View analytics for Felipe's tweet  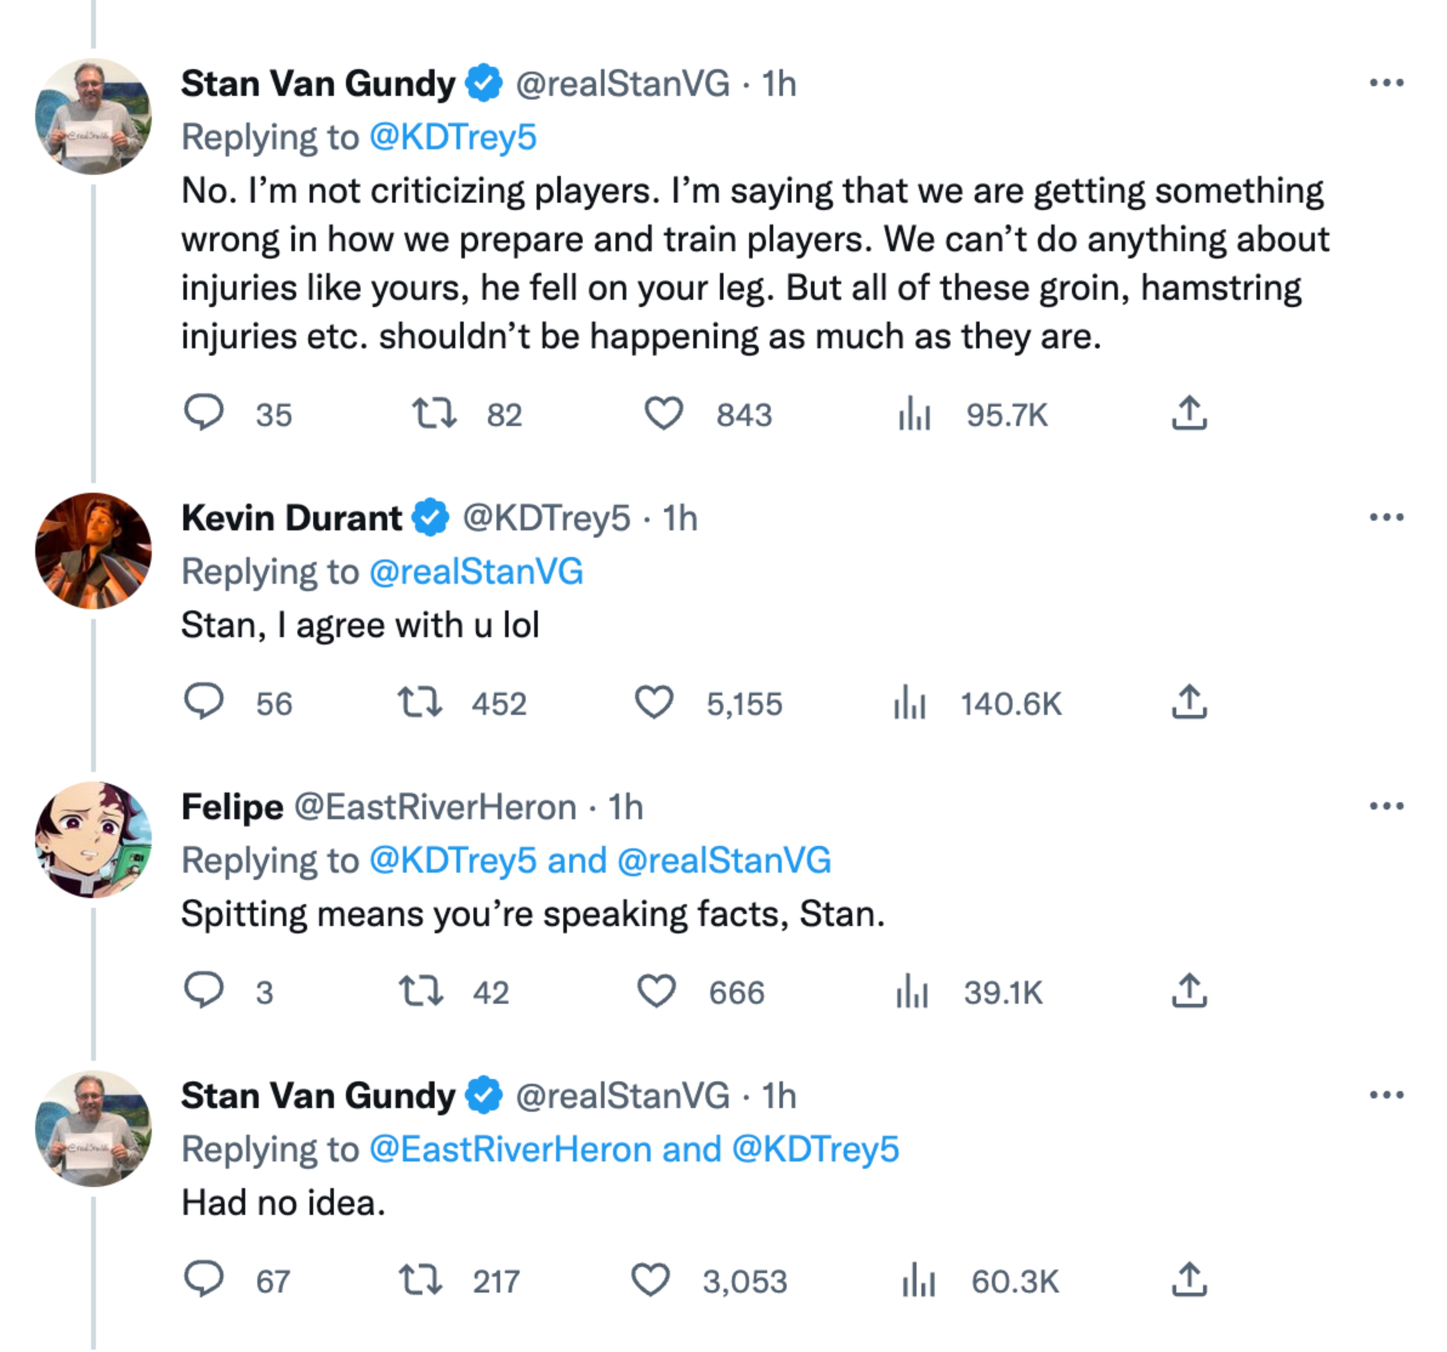point(912,991)
